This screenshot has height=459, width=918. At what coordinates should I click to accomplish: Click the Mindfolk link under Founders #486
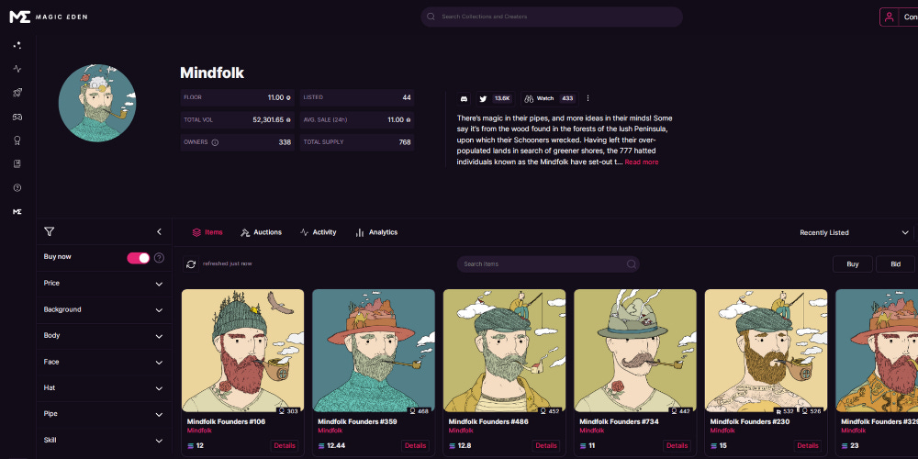461,431
